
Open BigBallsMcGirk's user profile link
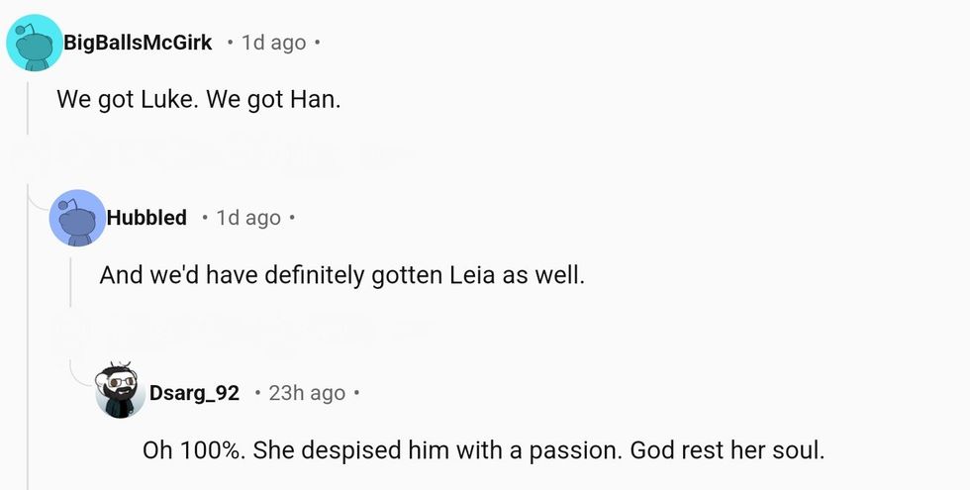click(x=138, y=44)
